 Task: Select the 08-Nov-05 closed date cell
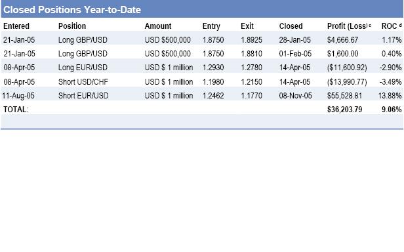click(296, 96)
